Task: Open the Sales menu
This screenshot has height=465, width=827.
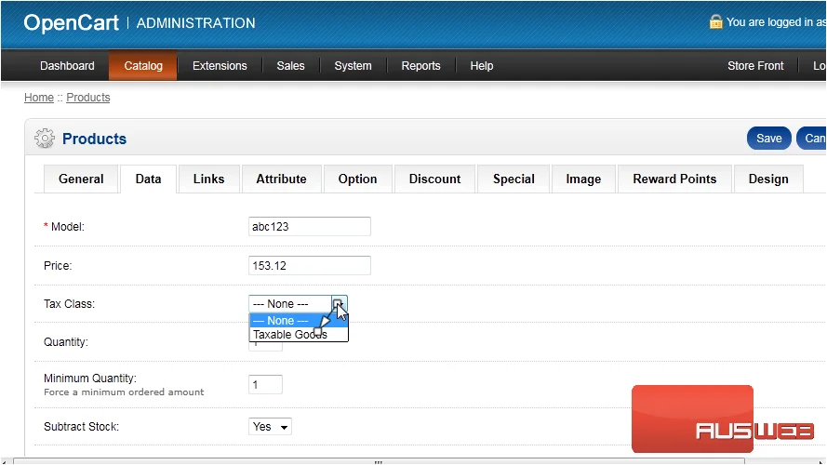Action: pyautogui.click(x=290, y=66)
